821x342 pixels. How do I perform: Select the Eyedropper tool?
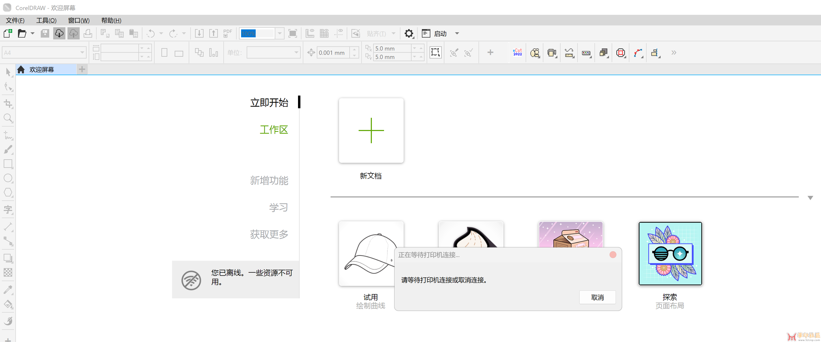tap(8, 290)
